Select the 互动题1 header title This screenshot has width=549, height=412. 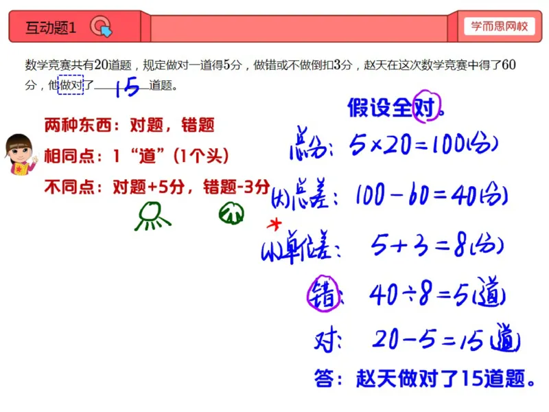coord(51,27)
